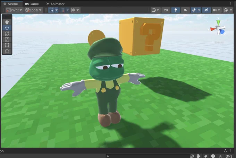This screenshot has height=158, width=236.
Task: Toggle grid snapping button
Action: click(62, 10)
